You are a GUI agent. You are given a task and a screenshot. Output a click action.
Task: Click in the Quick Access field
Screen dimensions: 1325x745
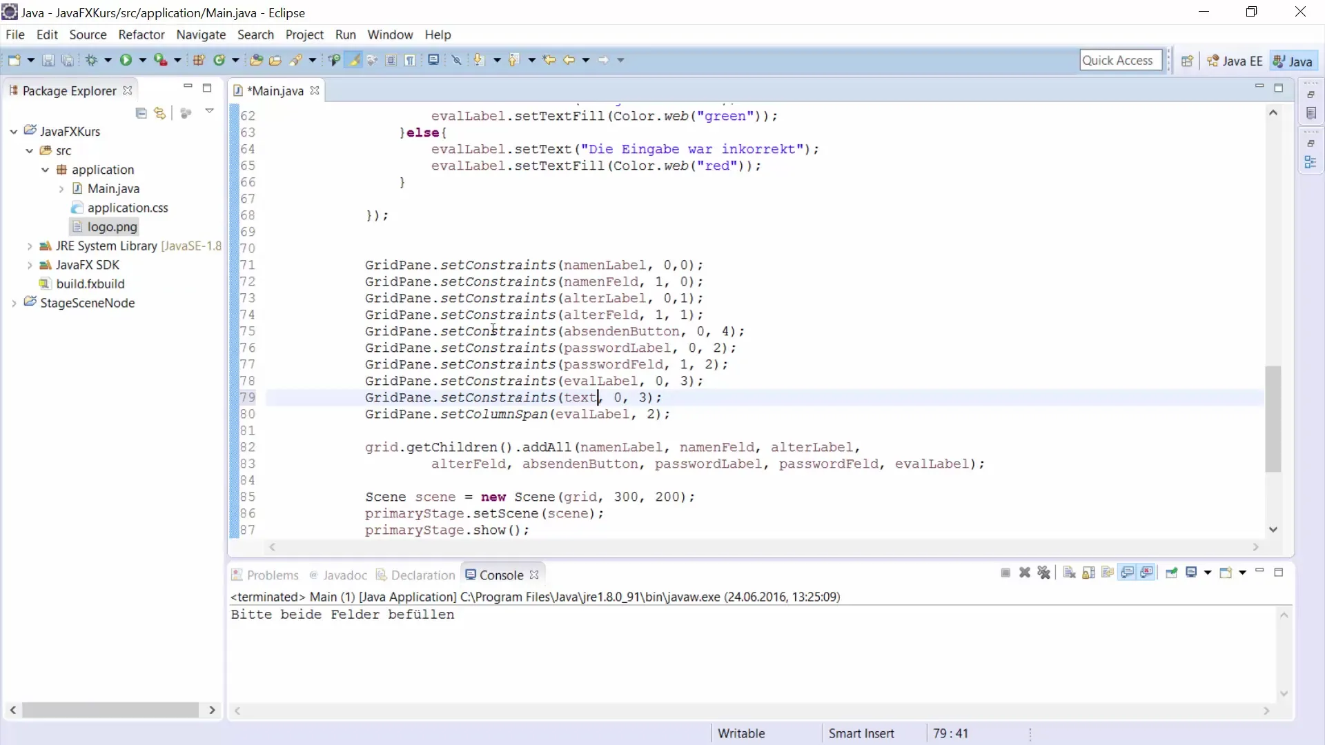point(1121,60)
